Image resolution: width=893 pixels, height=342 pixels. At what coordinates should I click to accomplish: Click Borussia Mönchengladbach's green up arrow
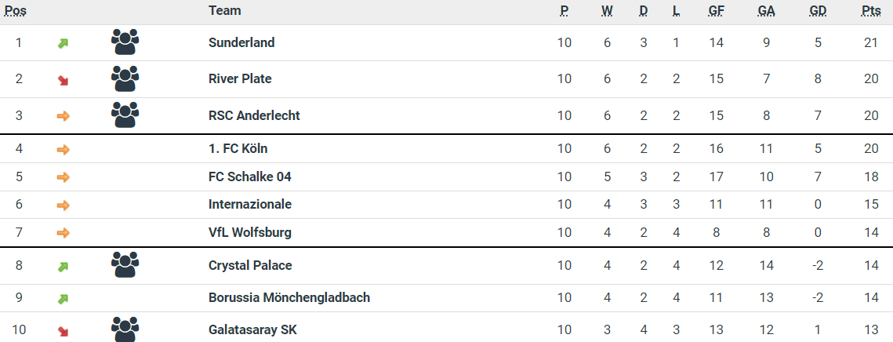click(64, 298)
